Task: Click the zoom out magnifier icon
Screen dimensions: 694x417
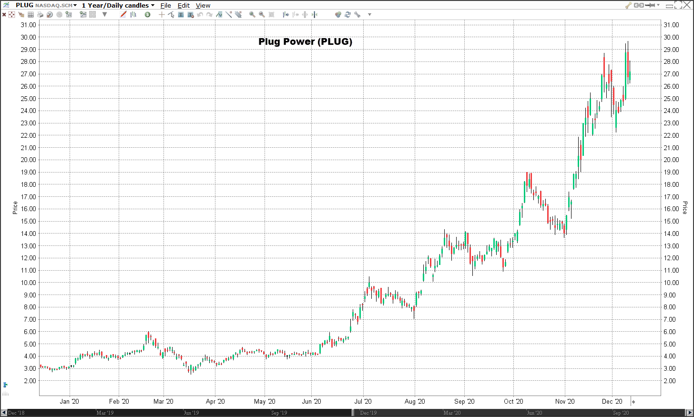Action: click(262, 15)
